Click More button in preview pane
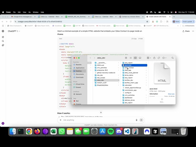Screen dimensions: 196x147 pos(162,100)
